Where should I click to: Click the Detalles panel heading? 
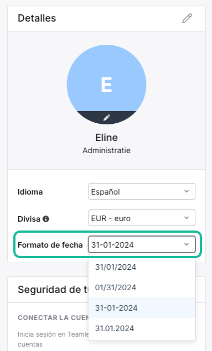[37, 18]
